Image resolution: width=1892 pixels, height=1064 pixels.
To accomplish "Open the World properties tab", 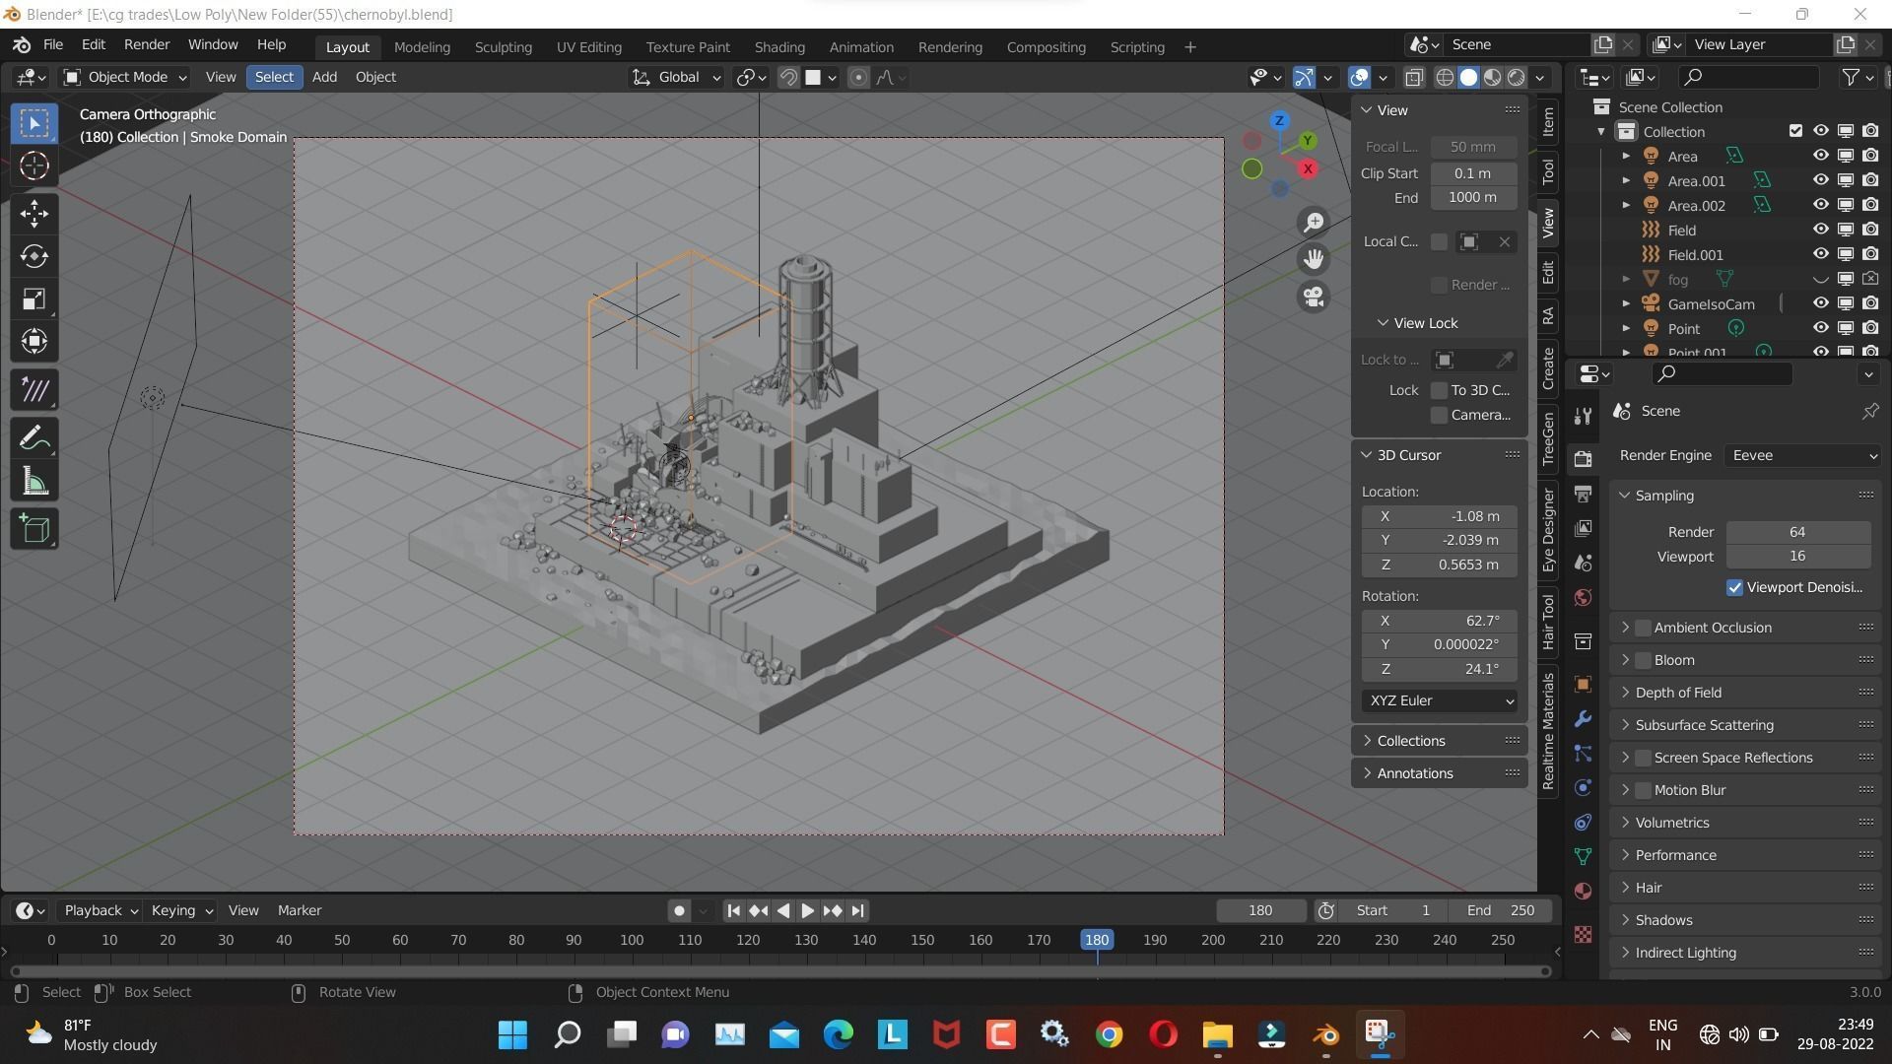I will pyautogui.click(x=1583, y=597).
